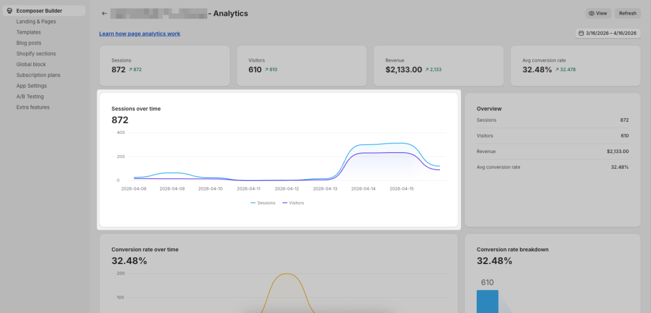Viewport: 651px width, 313px height.
Task: Click the Visitors trend arrow icon
Action: coord(266,70)
